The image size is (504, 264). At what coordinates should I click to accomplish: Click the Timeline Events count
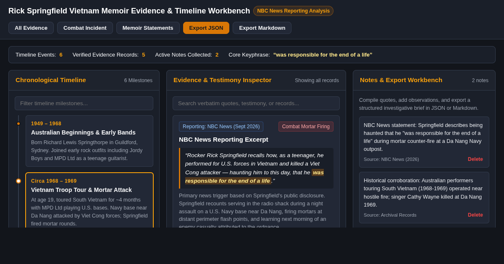click(61, 55)
